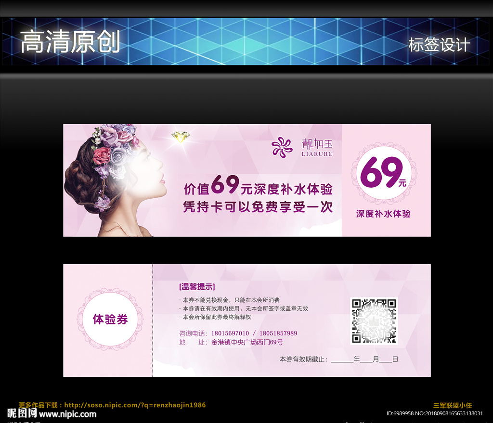The image size is (493, 423).
Task: Click the blank year field before 年
Action: coord(342,359)
